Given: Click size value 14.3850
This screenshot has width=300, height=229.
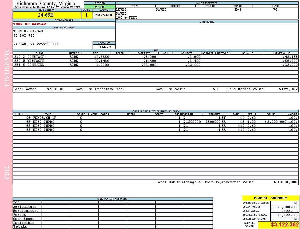Looking at the screenshot, I should click(x=102, y=57).
